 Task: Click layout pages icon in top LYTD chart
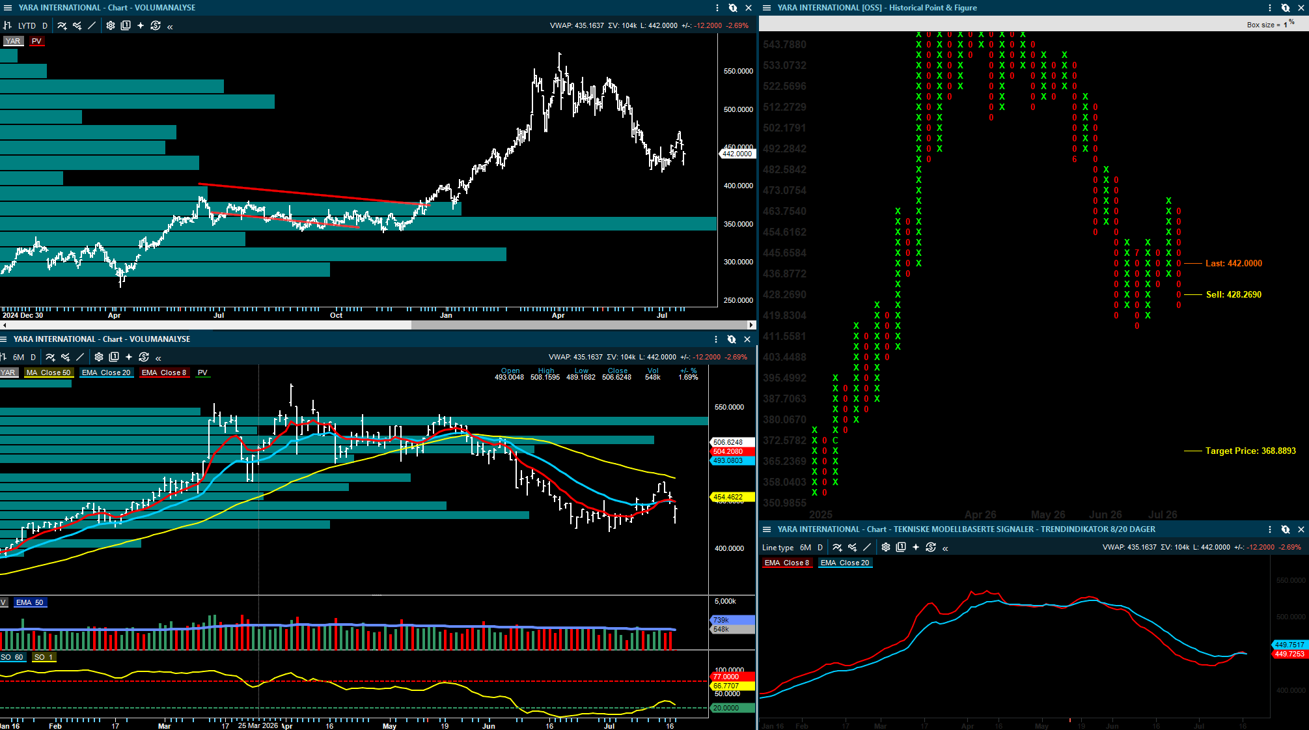[x=126, y=26]
